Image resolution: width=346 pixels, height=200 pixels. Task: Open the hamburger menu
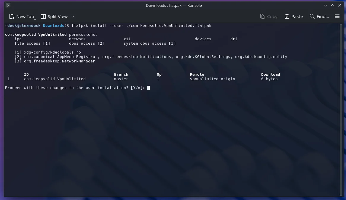click(x=337, y=16)
